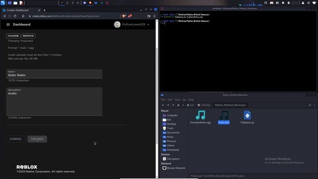318x179 pixels.
Task: Open the Brave Shields icon
Action: [124, 16]
